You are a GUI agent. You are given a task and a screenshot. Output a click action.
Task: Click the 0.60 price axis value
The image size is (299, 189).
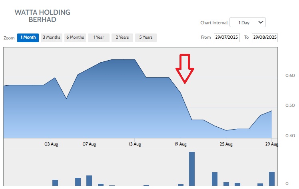click(290, 75)
